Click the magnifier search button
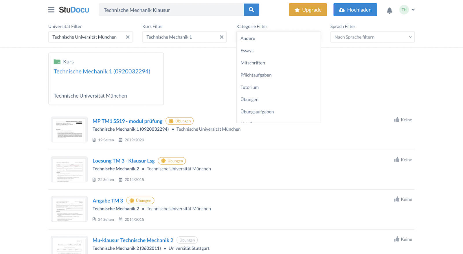Image resolution: width=463 pixels, height=254 pixels. (251, 10)
